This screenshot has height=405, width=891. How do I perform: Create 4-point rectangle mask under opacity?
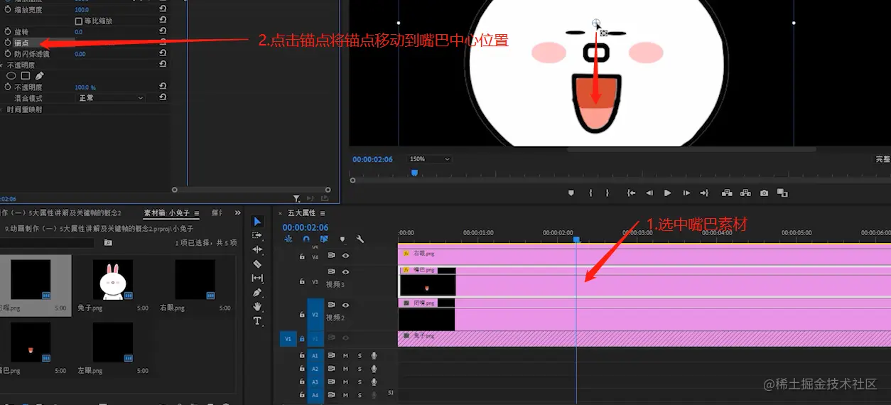(x=26, y=76)
